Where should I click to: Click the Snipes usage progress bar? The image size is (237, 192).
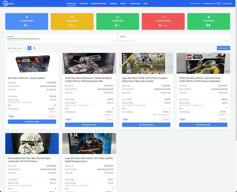point(174,39)
